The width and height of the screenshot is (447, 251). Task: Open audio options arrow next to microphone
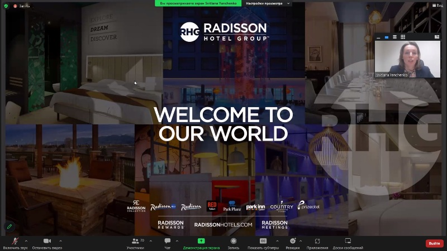point(26,241)
